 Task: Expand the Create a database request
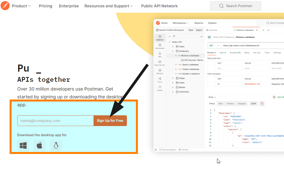click(x=176, y=69)
